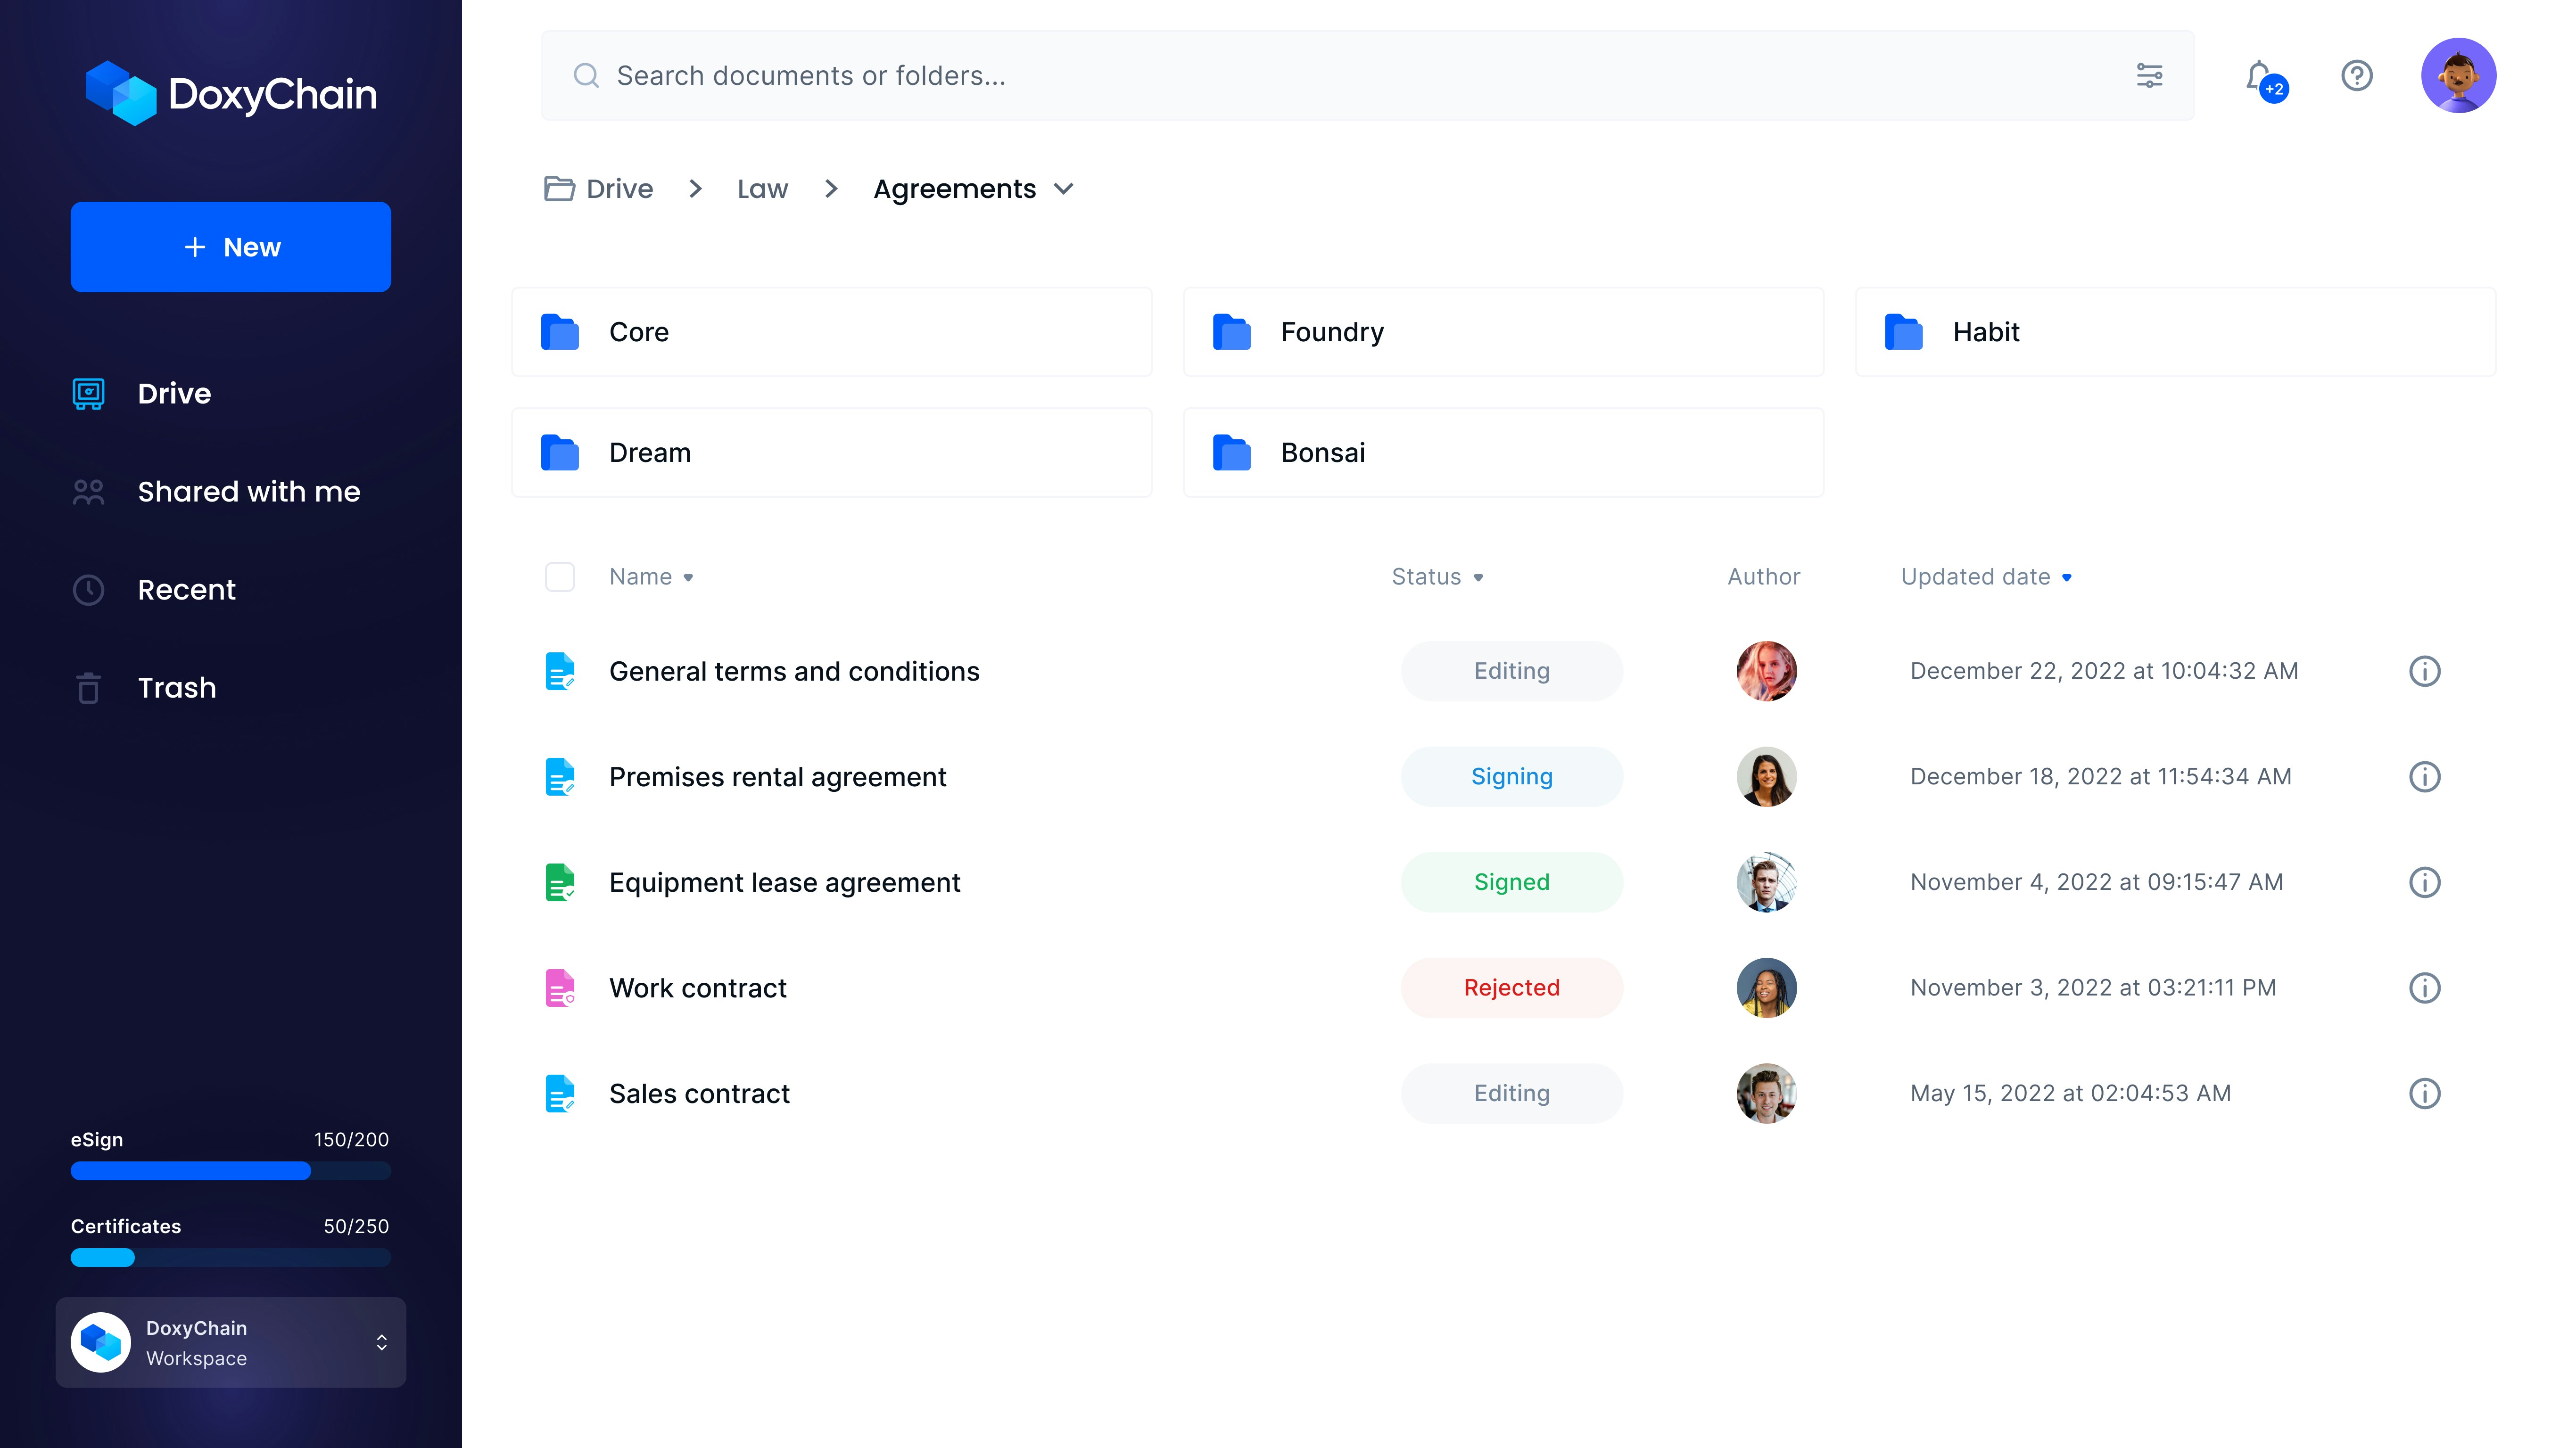Open user profile avatar menu
The image size is (2576, 1448).
point(2458,75)
